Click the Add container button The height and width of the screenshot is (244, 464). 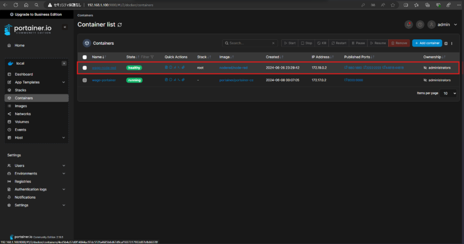point(427,43)
